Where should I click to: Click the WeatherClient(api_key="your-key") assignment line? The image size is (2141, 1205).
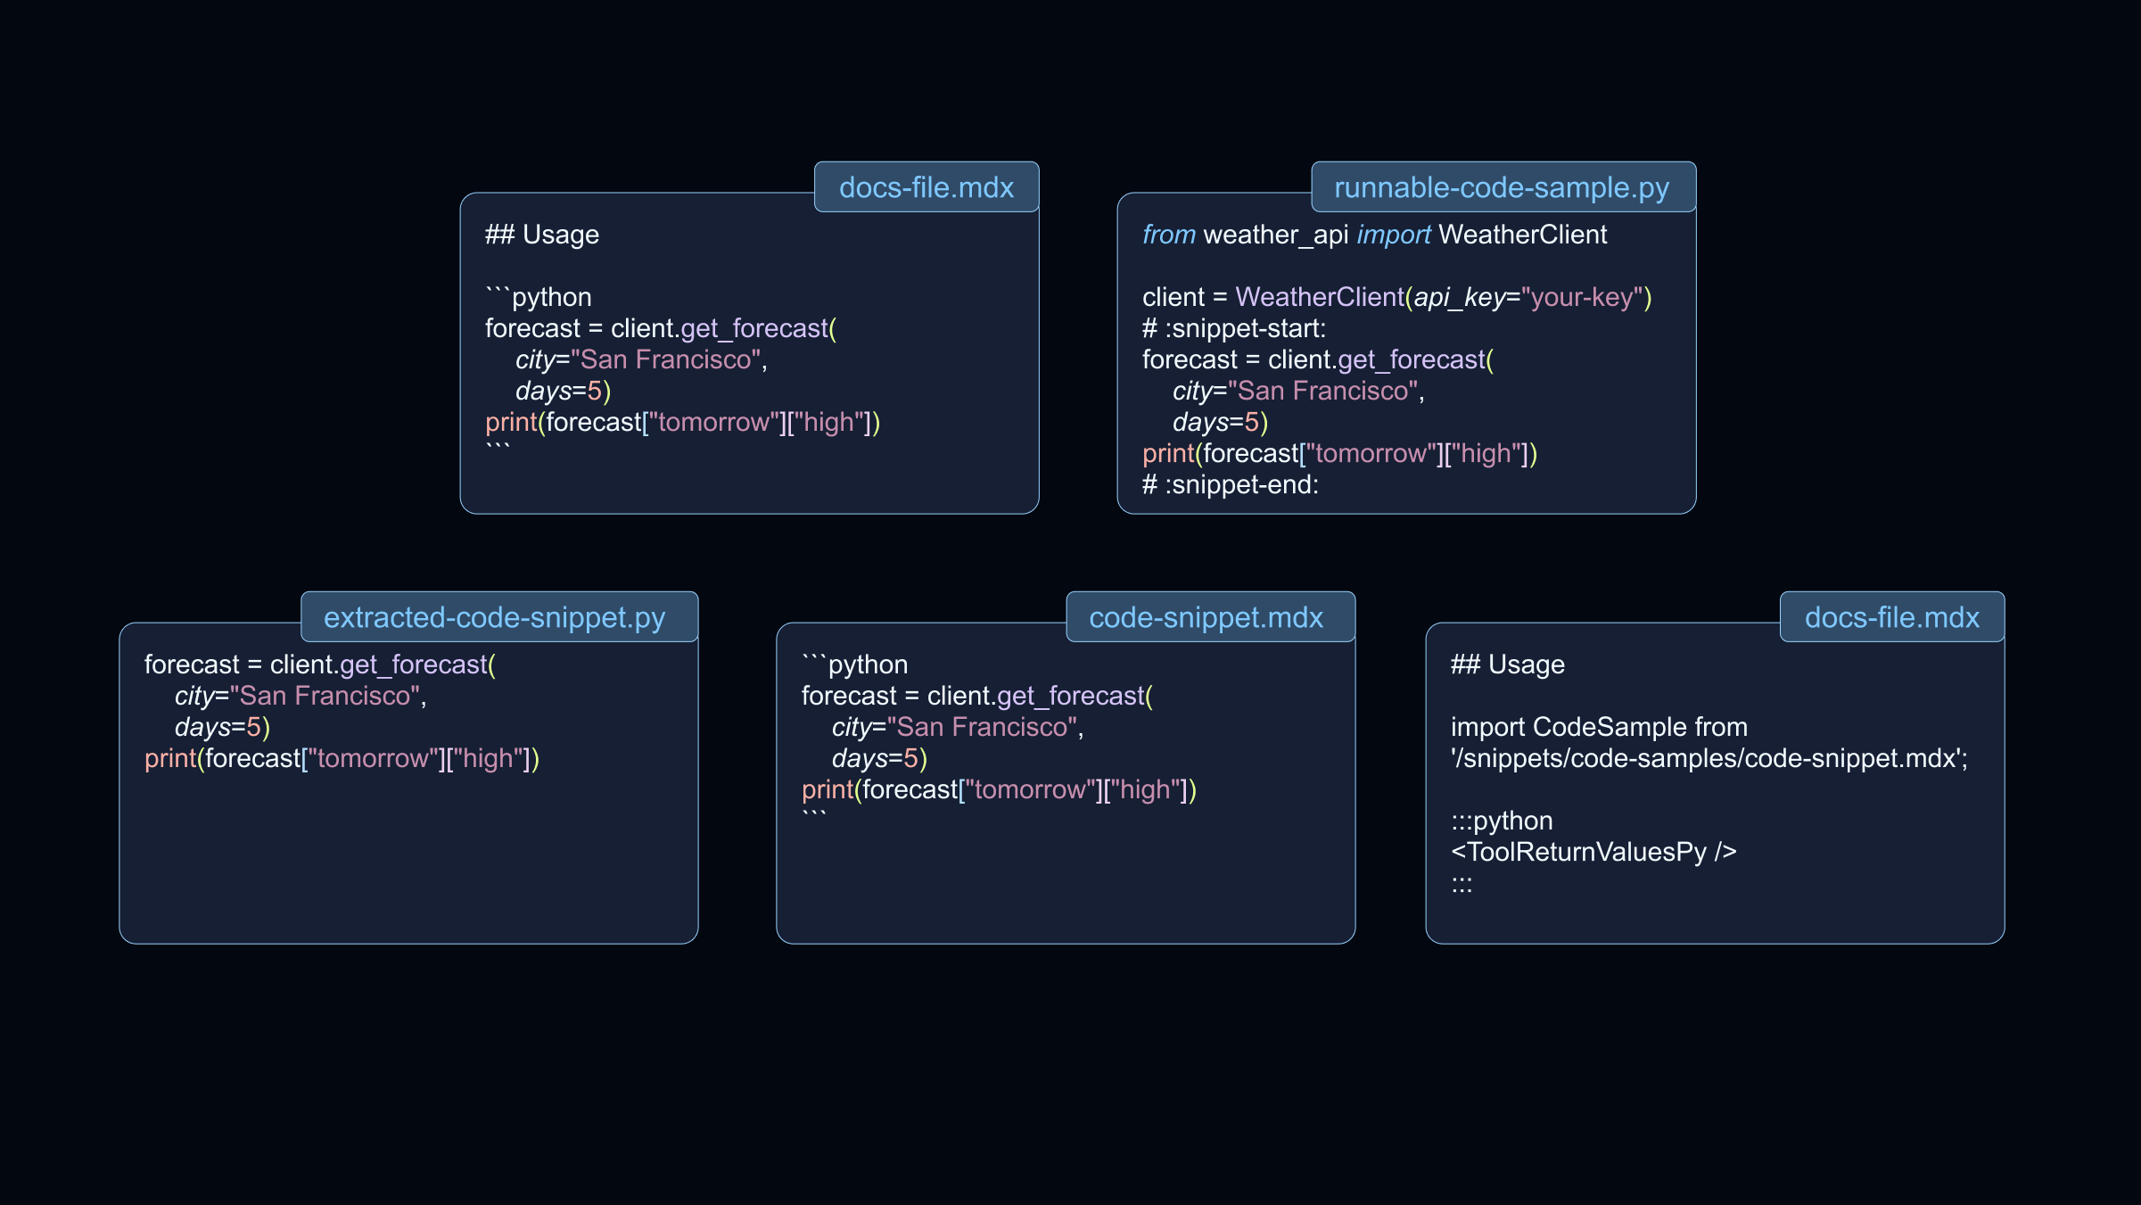(1396, 297)
